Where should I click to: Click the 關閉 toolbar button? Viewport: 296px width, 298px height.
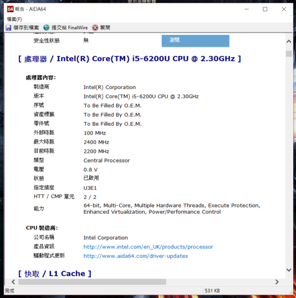click(101, 28)
